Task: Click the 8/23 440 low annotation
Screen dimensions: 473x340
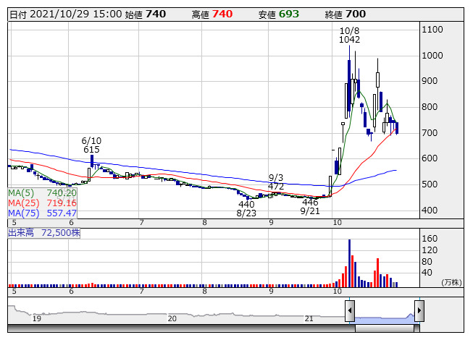Action: point(246,208)
